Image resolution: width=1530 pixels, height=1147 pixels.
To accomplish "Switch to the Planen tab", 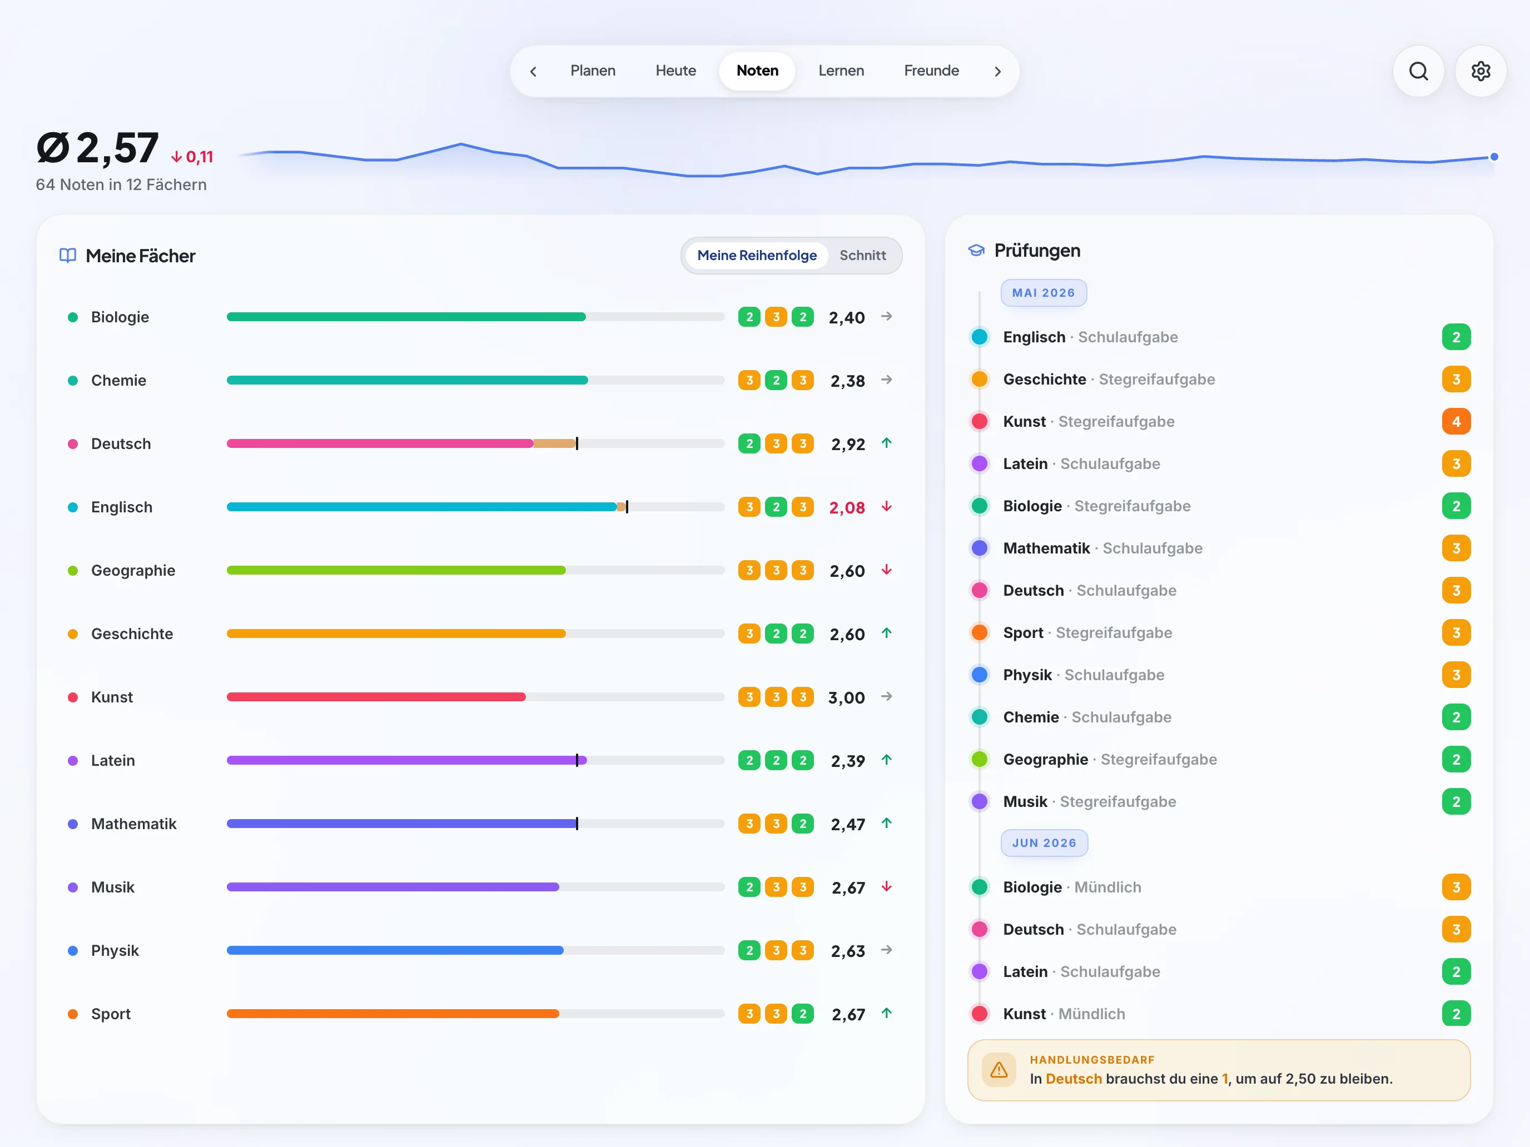I will [x=593, y=71].
